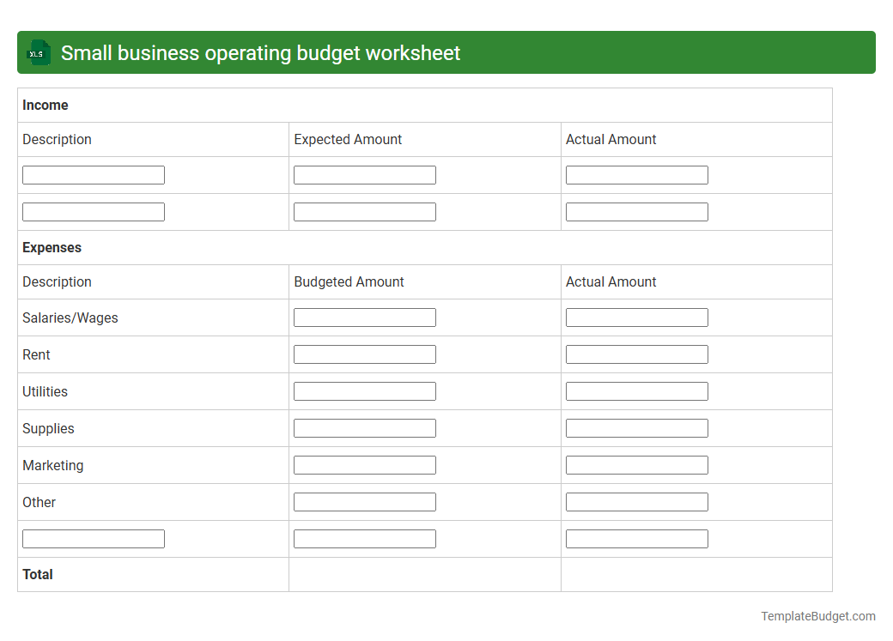Click the first Expected Amount field
Viewport: 893px width, 641px height.
364,174
